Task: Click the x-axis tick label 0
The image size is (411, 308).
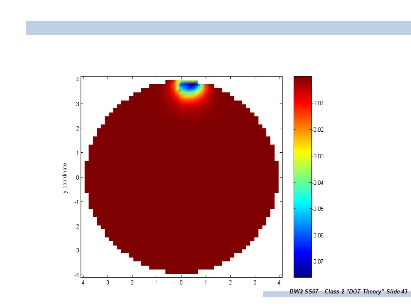Action: [x=181, y=283]
